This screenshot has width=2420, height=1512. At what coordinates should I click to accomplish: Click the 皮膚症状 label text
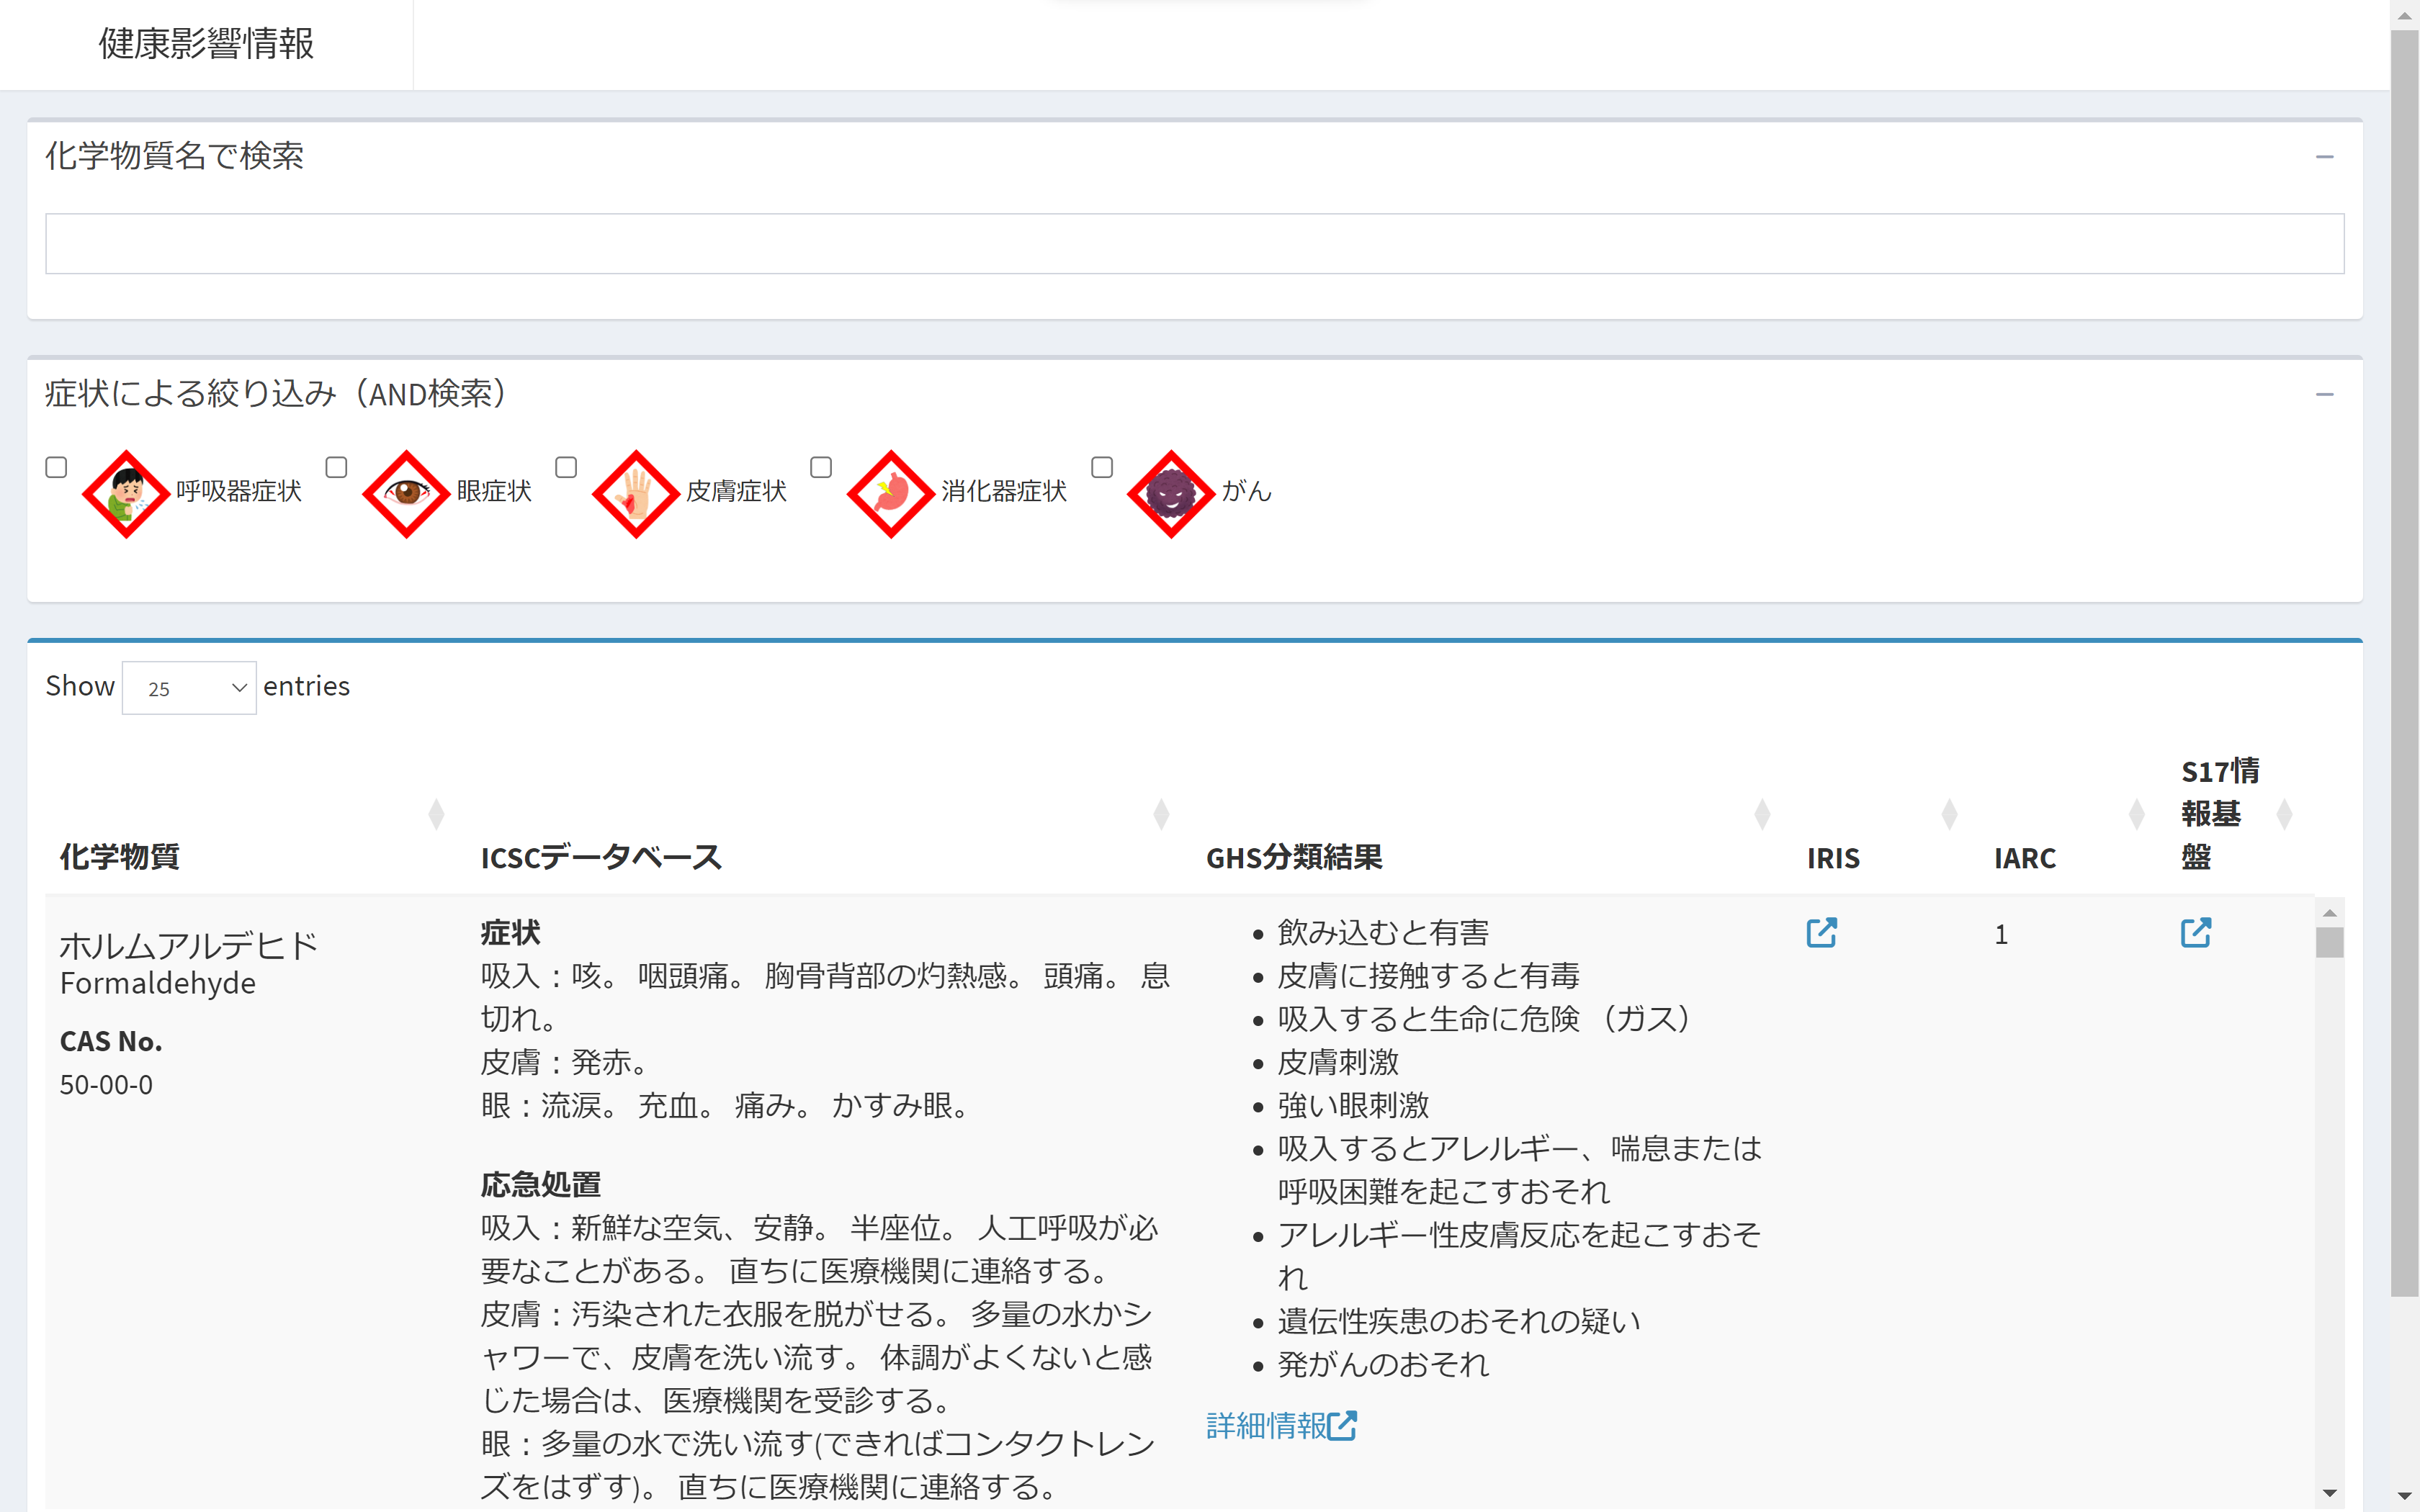tap(736, 491)
